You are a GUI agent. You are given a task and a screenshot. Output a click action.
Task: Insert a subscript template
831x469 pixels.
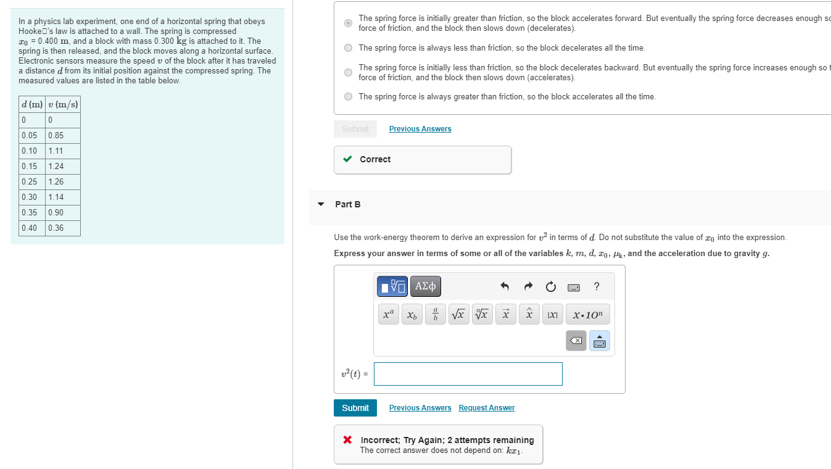pos(412,314)
